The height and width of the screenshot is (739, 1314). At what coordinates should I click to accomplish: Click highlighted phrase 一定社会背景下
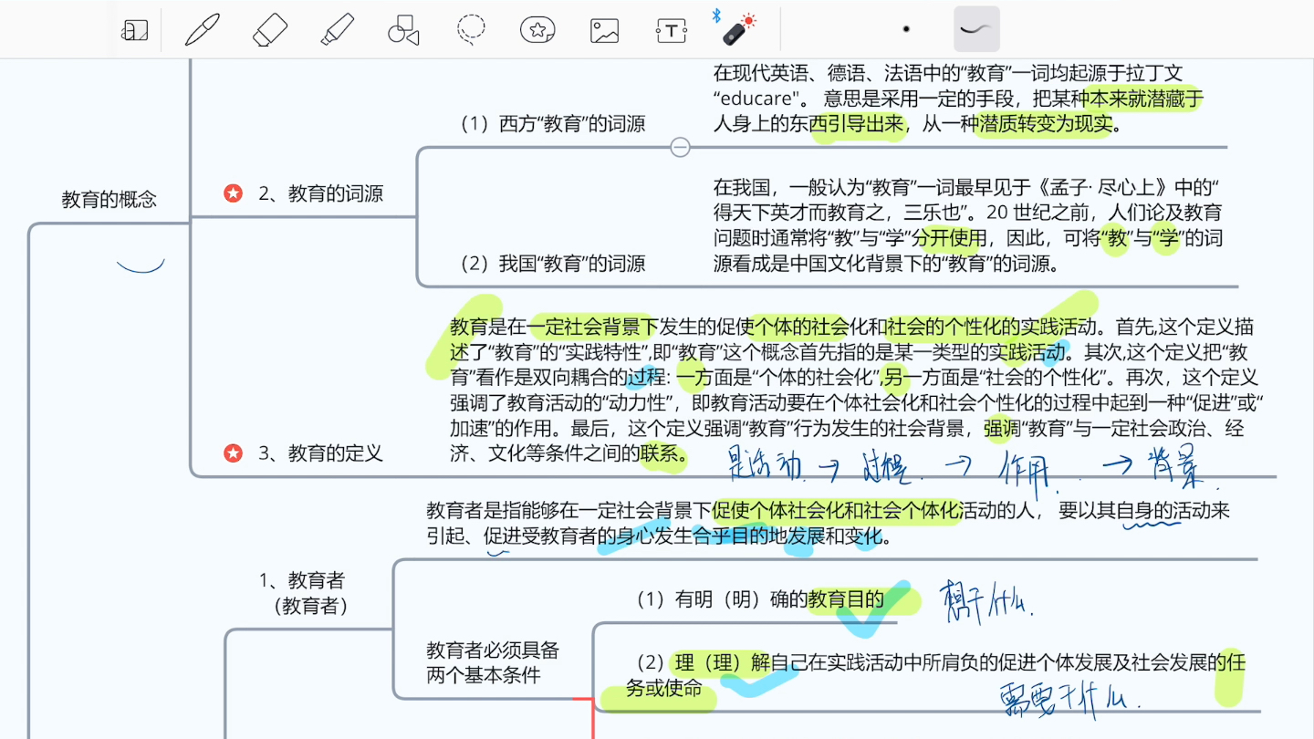tap(592, 327)
